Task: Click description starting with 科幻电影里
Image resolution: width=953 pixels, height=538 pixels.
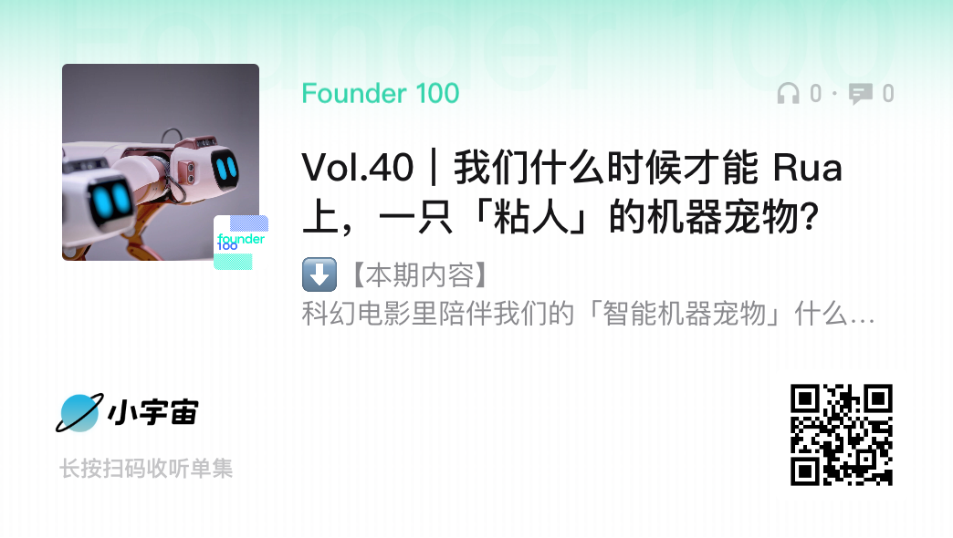Action: pos(589,314)
